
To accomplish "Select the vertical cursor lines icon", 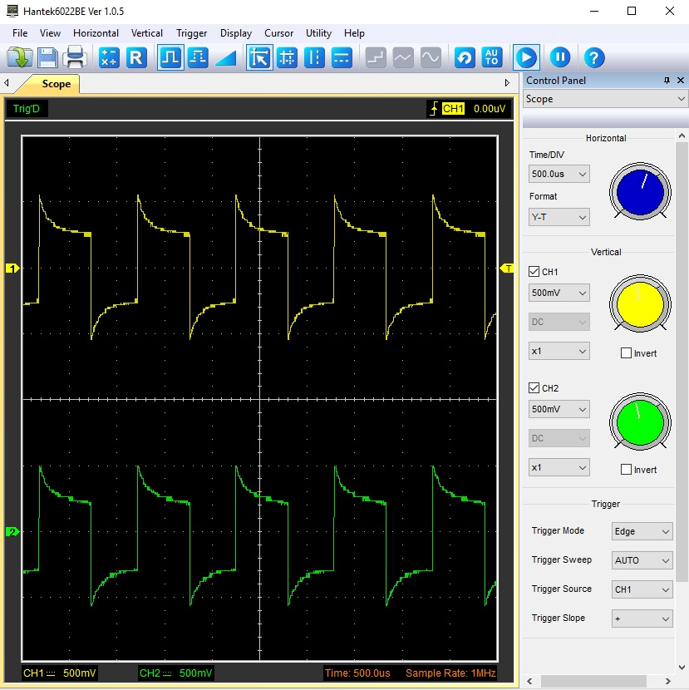I will pos(314,57).
